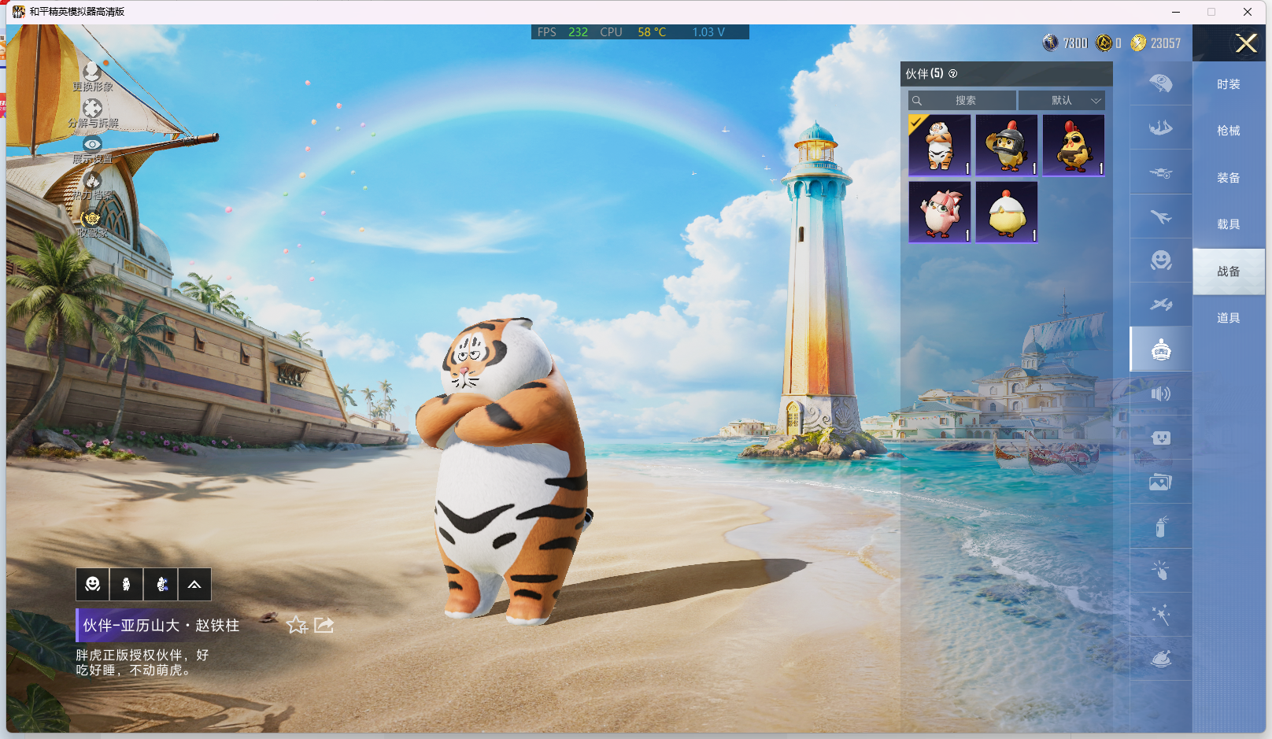Switch to the 战备 tab
This screenshot has height=739, width=1272.
(1229, 272)
